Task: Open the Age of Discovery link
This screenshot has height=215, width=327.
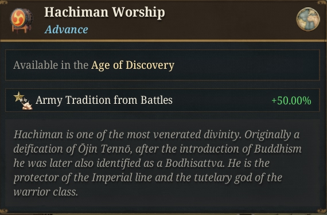Action: 133,65
